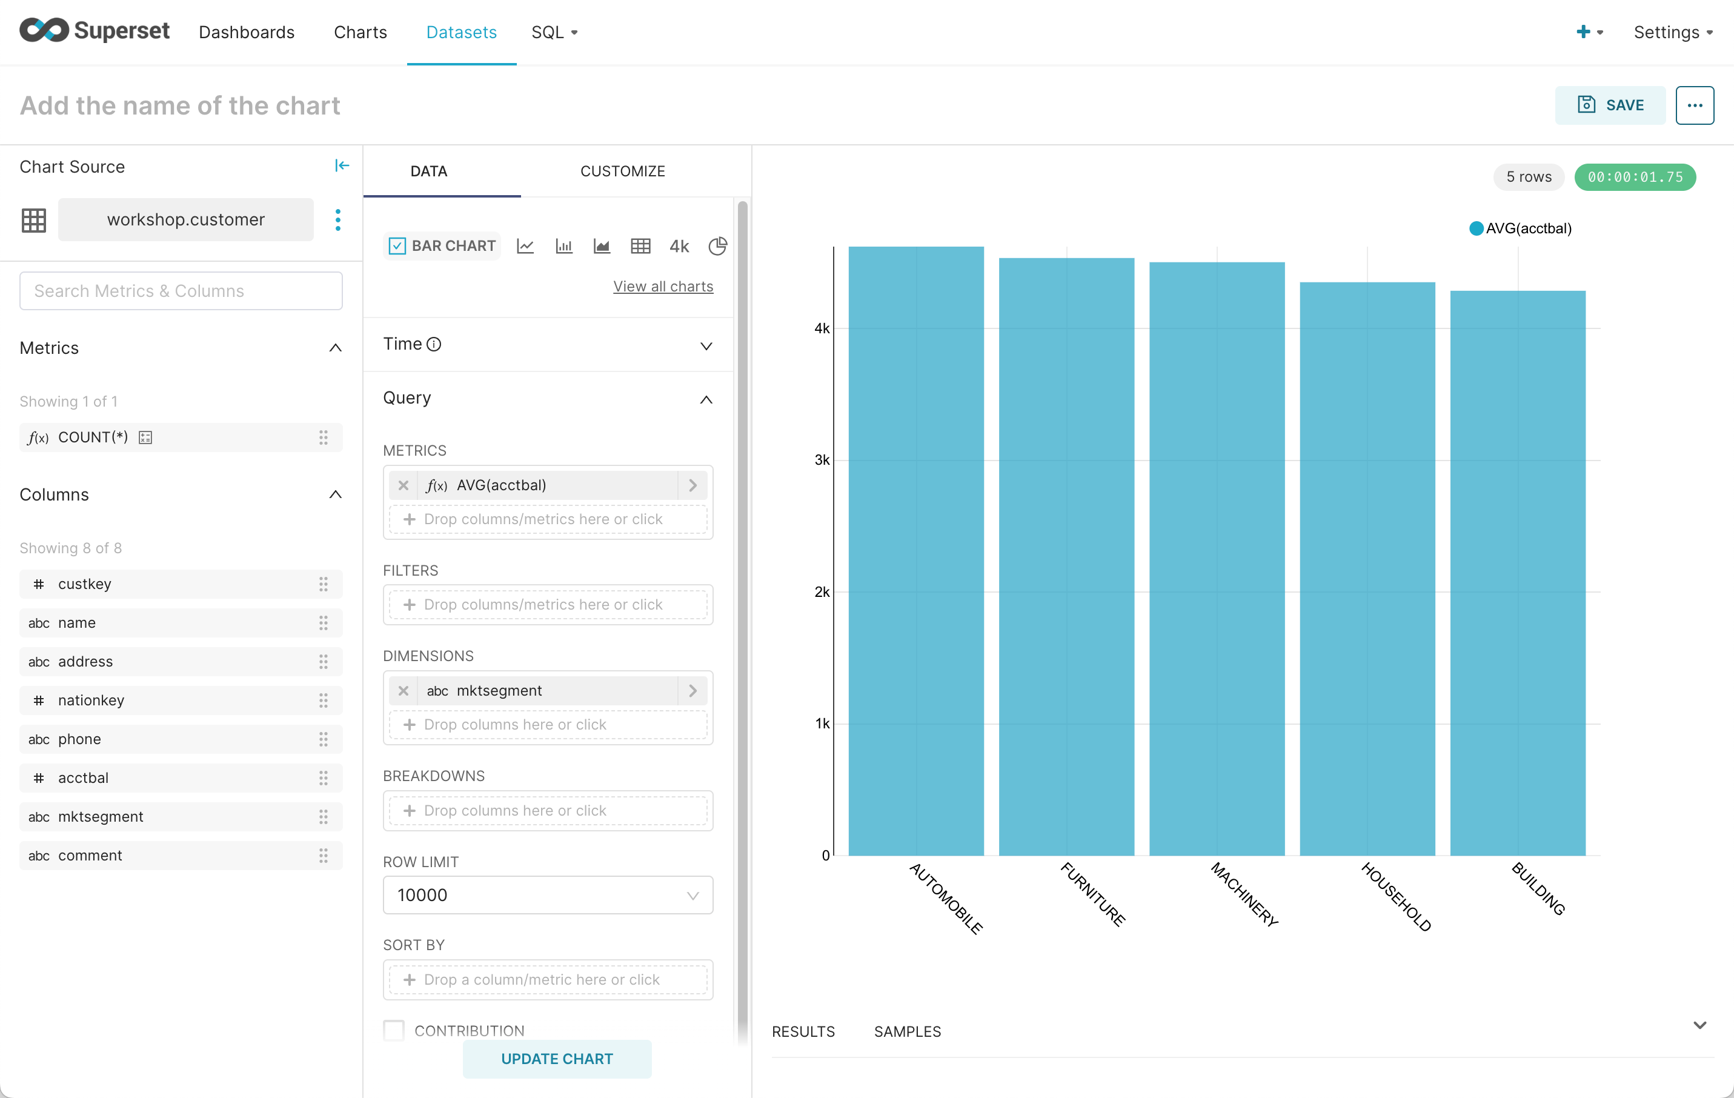
Task: Click the collapse panel arrow icon
Action: (342, 165)
